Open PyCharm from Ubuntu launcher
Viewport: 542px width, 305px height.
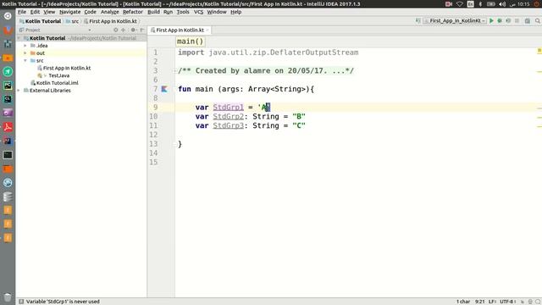click(8, 86)
